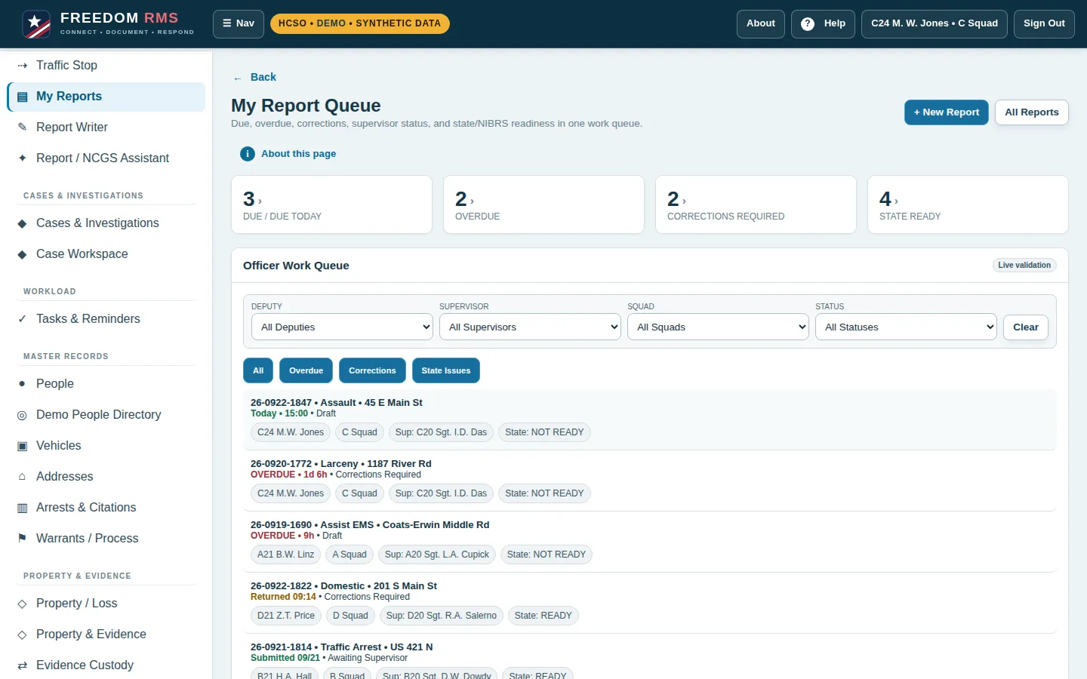Click the About button in header
1087x679 pixels.
pos(761,23)
